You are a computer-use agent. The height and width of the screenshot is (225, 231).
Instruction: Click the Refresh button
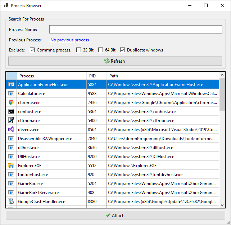click(115, 61)
